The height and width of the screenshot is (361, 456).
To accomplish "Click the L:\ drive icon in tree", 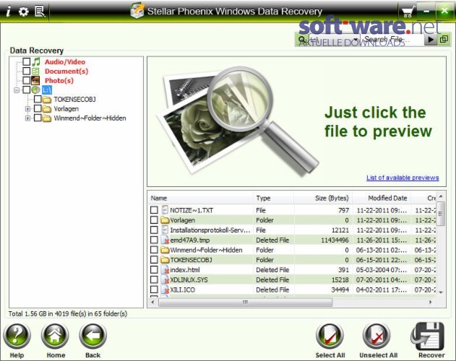I will tap(35, 90).
